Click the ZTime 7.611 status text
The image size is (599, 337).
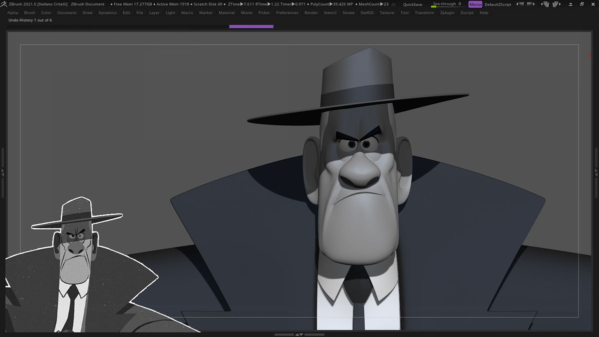pyautogui.click(x=241, y=4)
